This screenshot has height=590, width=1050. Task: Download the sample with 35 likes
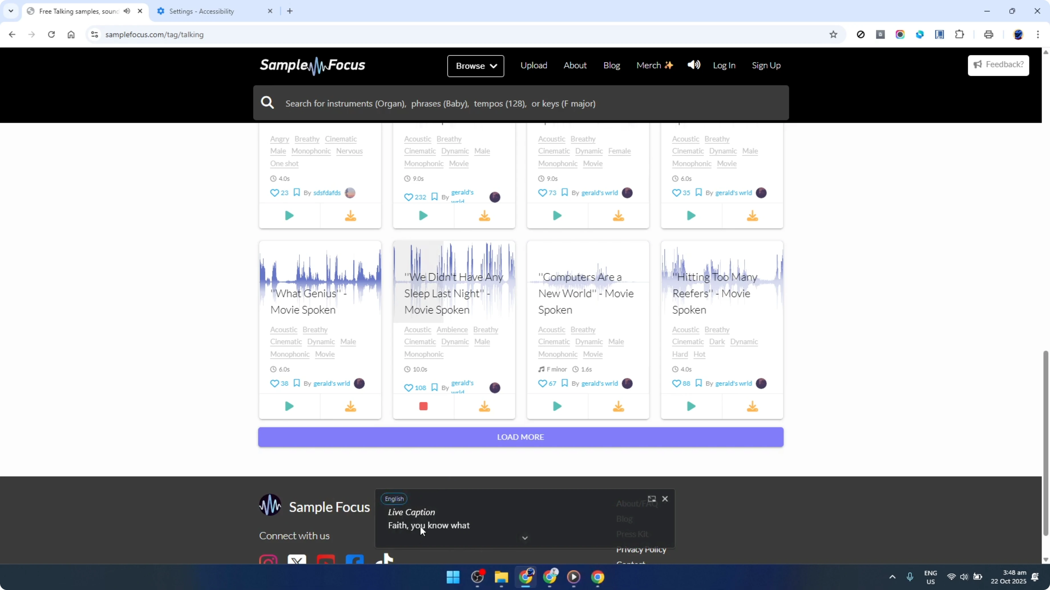click(752, 216)
